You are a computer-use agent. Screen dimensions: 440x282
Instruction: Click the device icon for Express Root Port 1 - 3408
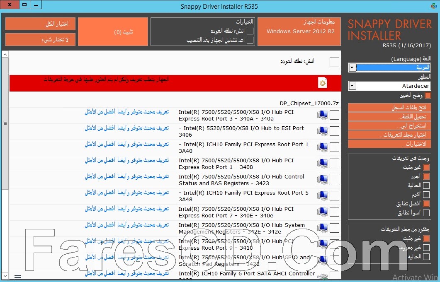coord(322,164)
